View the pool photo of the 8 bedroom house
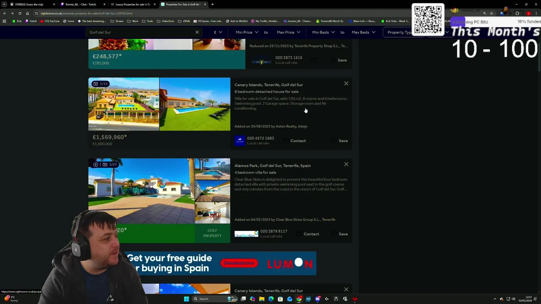 pos(195,104)
